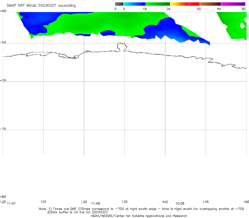
Task: Click the longitude label '135'
Action: (x=124, y=202)
